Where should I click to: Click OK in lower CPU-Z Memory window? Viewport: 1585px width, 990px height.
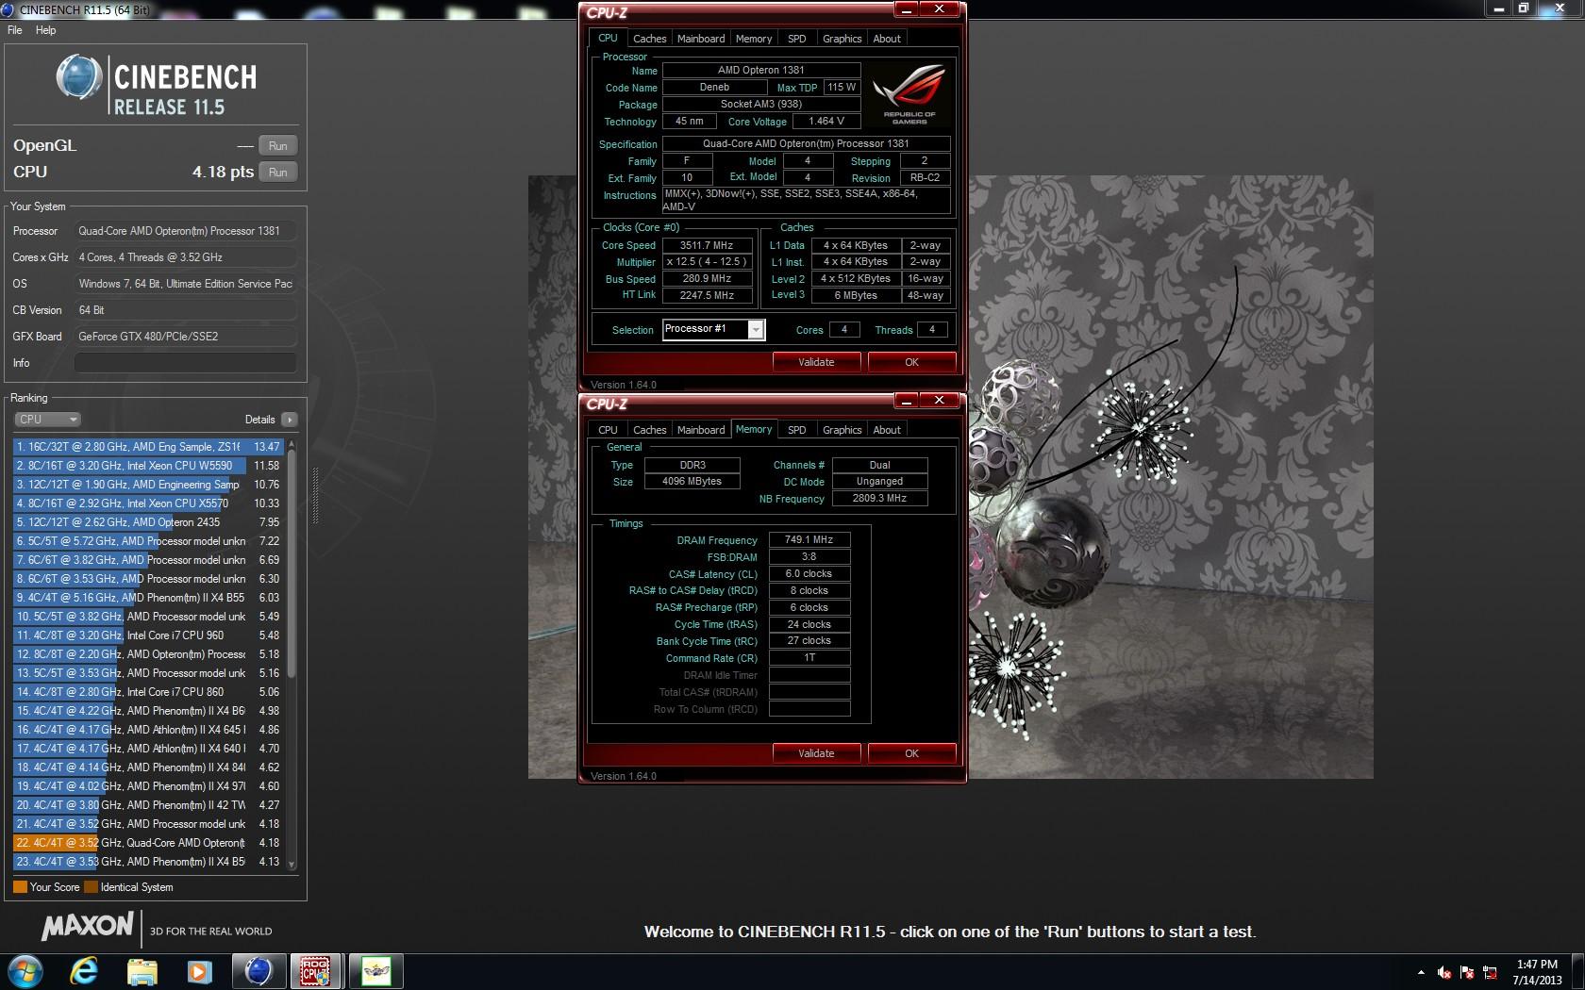click(x=911, y=753)
